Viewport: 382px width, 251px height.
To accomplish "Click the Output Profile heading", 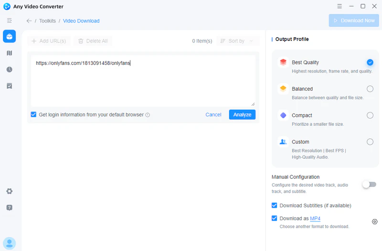I will pyautogui.click(x=292, y=39).
